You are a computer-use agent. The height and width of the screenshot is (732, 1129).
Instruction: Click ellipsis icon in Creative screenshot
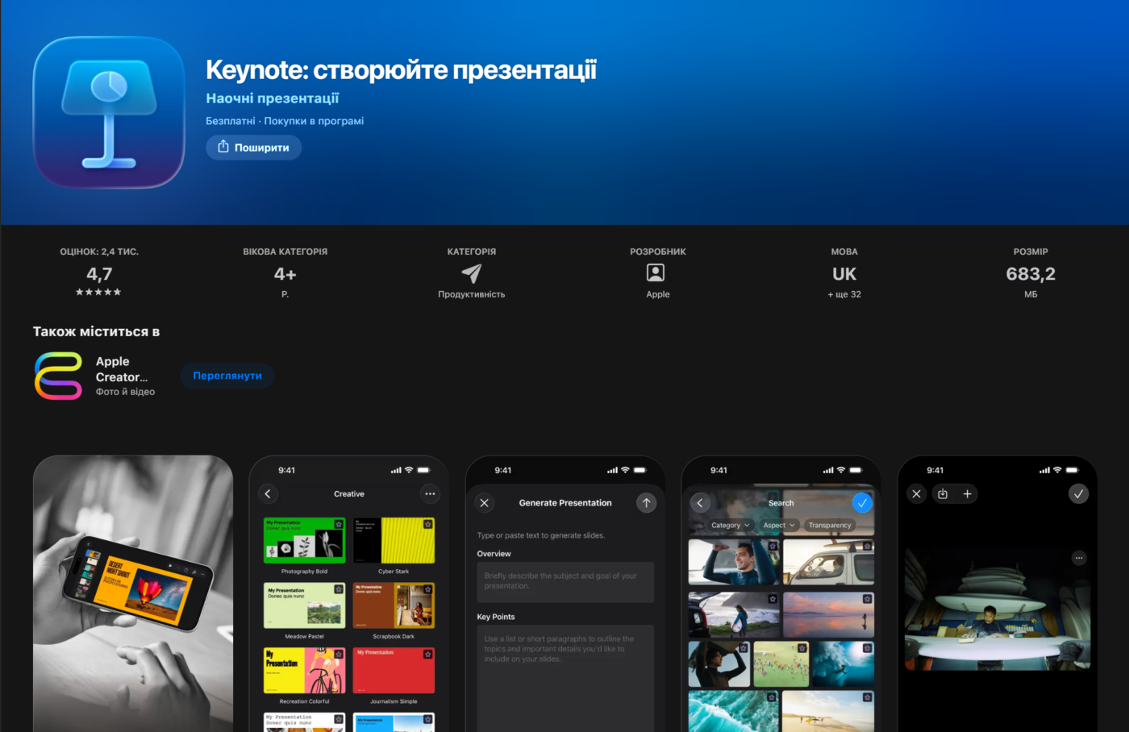pos(430,493)
